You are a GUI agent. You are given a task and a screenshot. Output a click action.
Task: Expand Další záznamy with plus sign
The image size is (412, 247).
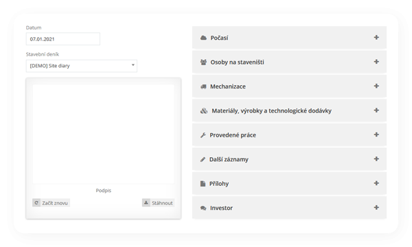pyautogui.click(x=376, y=158)
